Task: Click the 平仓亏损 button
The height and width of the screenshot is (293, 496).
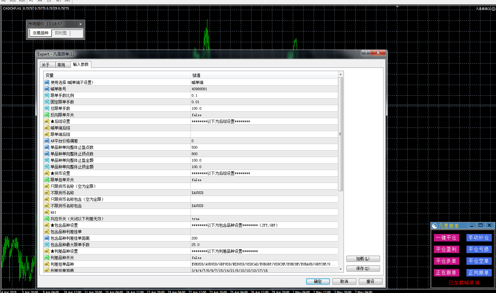Action: (479, 250)
